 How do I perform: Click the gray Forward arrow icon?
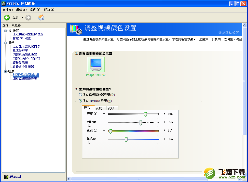[x=28, y=18]
